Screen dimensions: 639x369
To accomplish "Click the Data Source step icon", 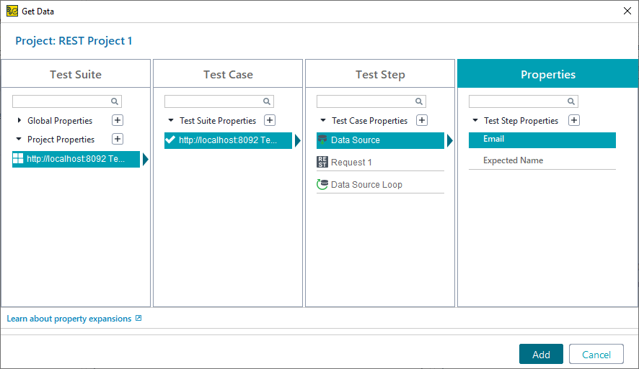I will tap(322, 140).
